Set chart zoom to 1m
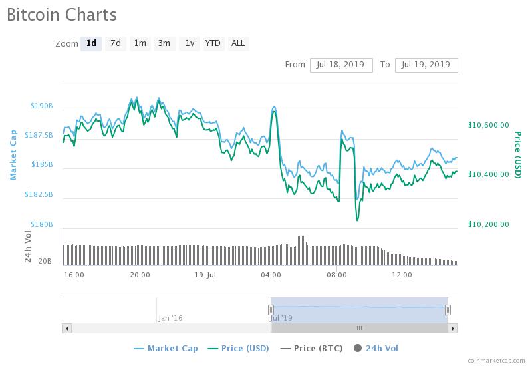 (140, 44)
